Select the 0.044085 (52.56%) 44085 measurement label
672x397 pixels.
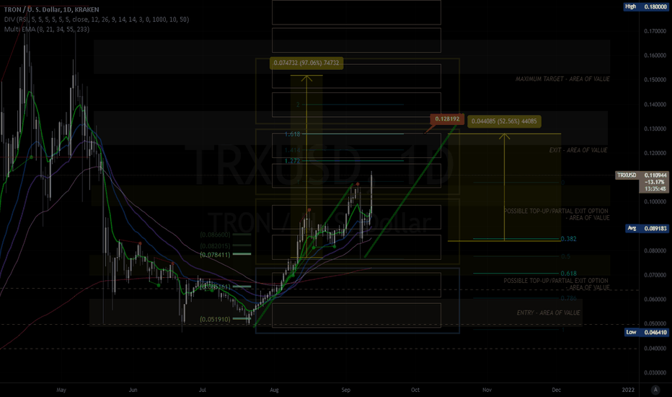tap(504, 121)
